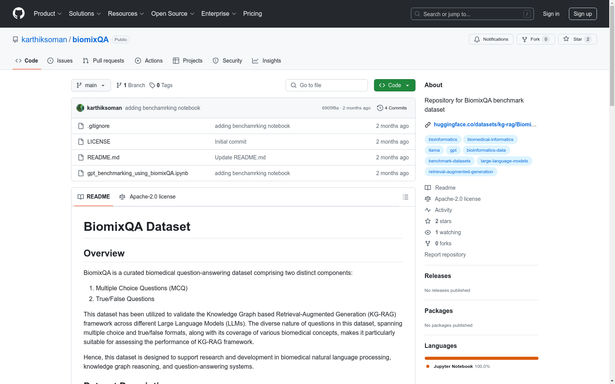Click the link chain icon beside huggingface URL
The height and width of the screenshot is (384, 615).
coord(427,125)
